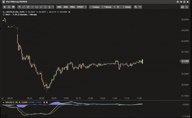The width and height of the screenshot is (192, 118).
Task: Open MACD indicator settings icon
Action: click(x=44, y=102)
